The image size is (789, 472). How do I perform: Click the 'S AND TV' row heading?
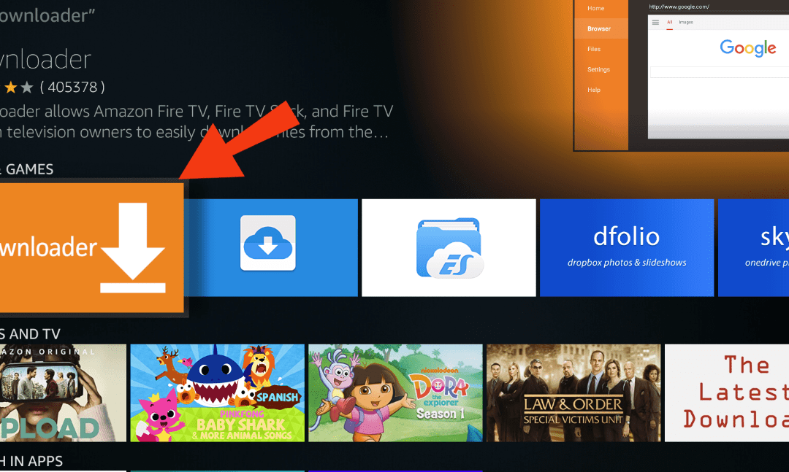pos(30,334)
